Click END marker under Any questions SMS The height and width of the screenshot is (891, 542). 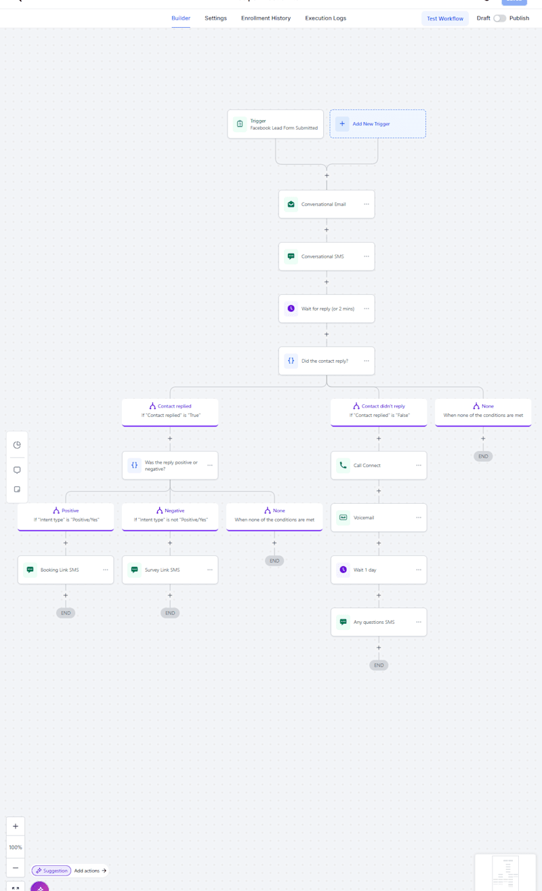379,665
